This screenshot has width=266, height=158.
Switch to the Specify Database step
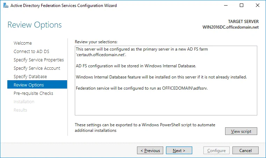click(30, 76)
